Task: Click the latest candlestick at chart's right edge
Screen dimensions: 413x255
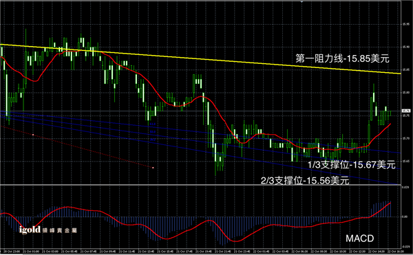Action: tap(390, 114)
